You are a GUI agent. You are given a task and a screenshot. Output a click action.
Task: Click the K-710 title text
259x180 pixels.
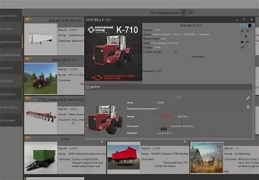click(x=127, y=30)
